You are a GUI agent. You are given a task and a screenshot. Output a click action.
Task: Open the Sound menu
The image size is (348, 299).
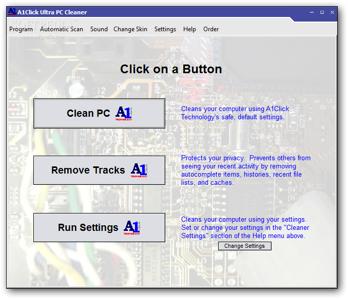[x=99, y=29]
